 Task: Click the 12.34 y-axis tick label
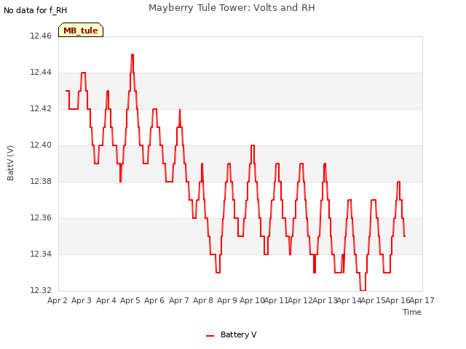(41, 254)
